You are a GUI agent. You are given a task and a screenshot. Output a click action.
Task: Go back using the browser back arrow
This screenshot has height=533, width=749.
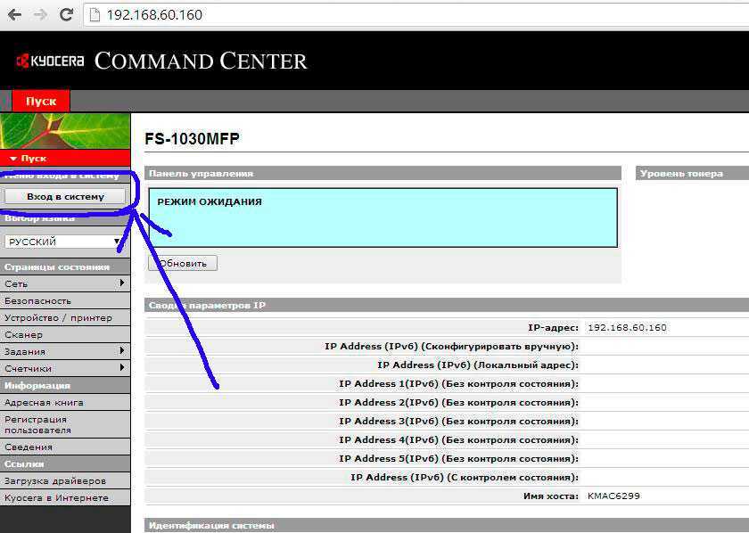15,15
